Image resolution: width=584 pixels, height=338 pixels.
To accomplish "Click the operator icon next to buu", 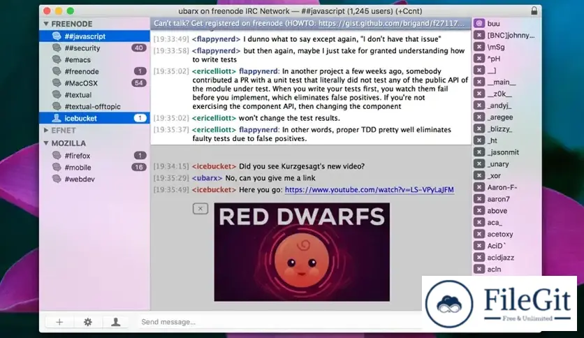I will tap(479, 24).
